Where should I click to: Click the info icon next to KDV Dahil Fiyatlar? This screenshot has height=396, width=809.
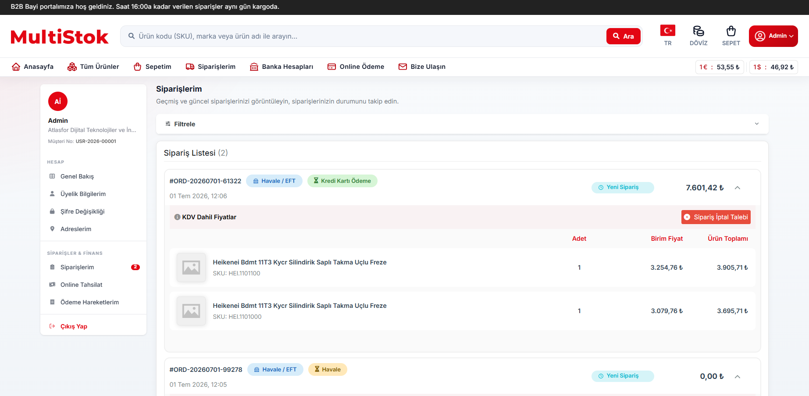click(177, 217)
